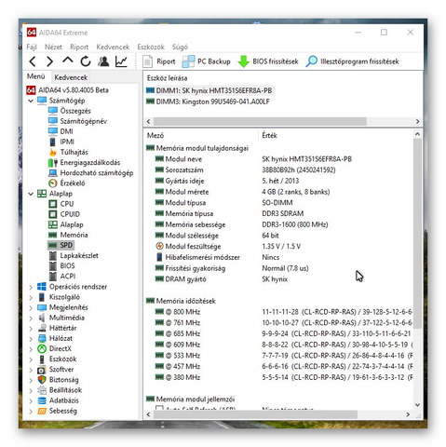The width and height of the screenshot is (446, 447).
Task: Select Hordozható számítógép entry
Action: [x=91, y=172]
